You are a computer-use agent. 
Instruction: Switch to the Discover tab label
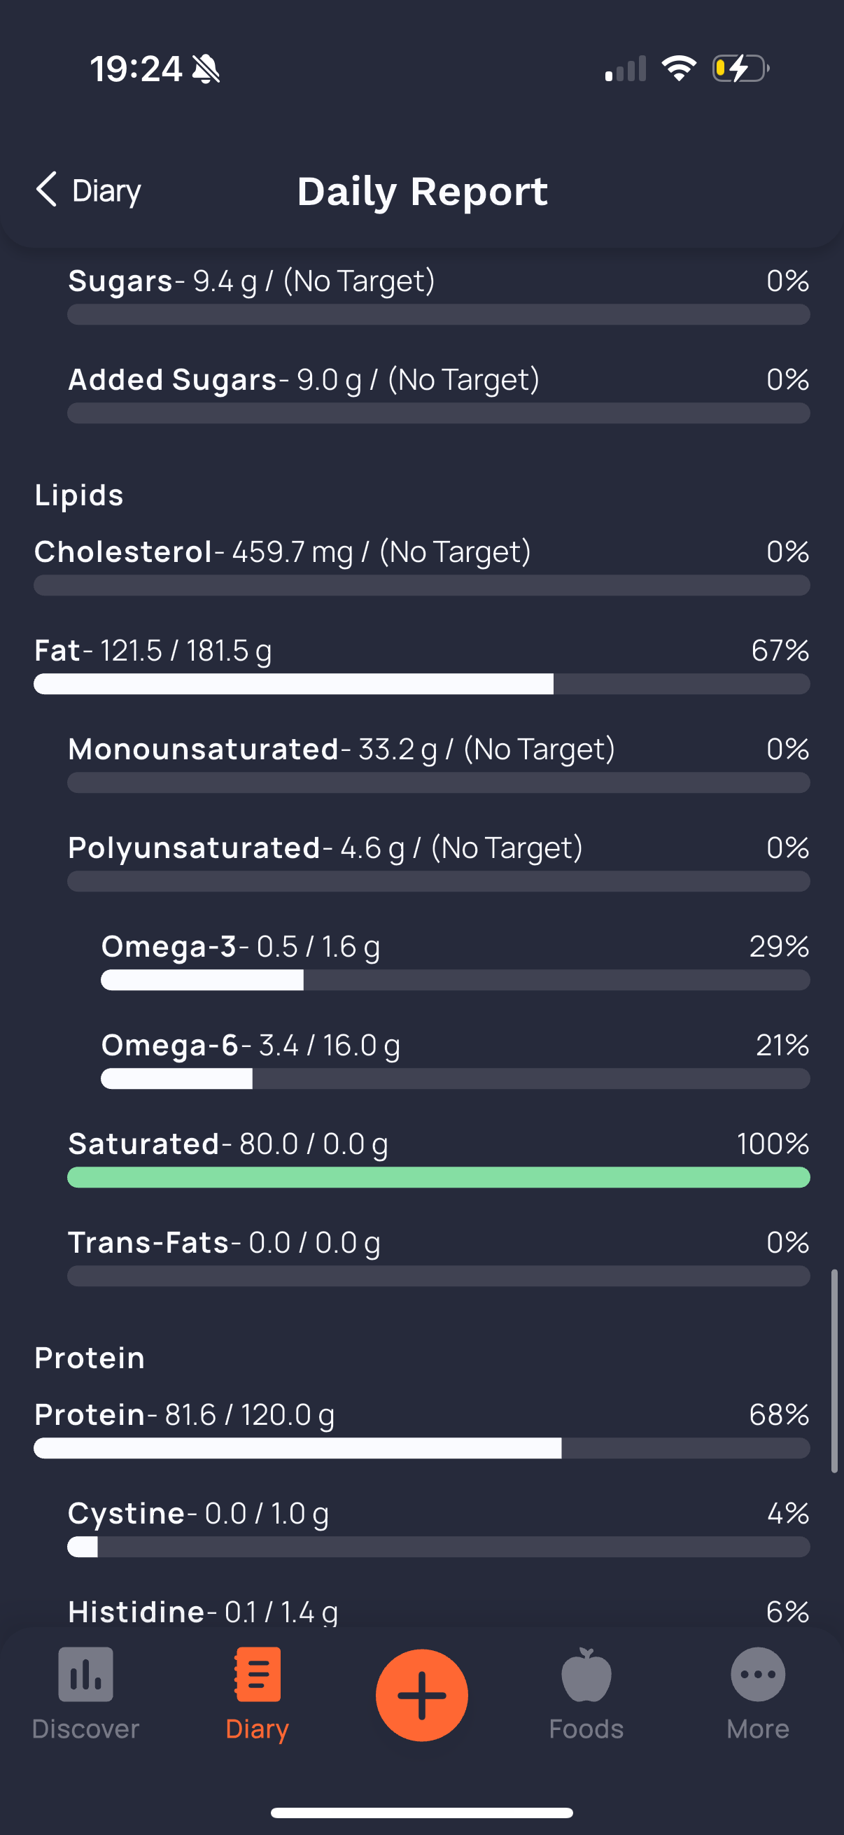85,1729
